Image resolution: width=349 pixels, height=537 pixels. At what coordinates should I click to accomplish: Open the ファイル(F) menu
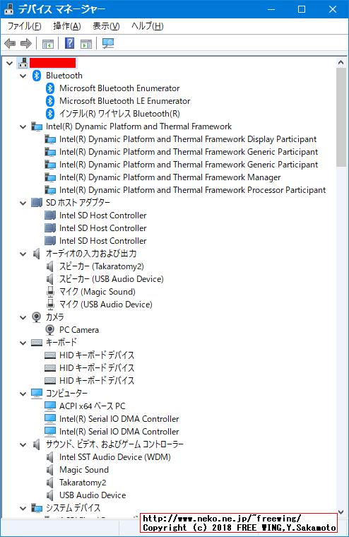24,26
